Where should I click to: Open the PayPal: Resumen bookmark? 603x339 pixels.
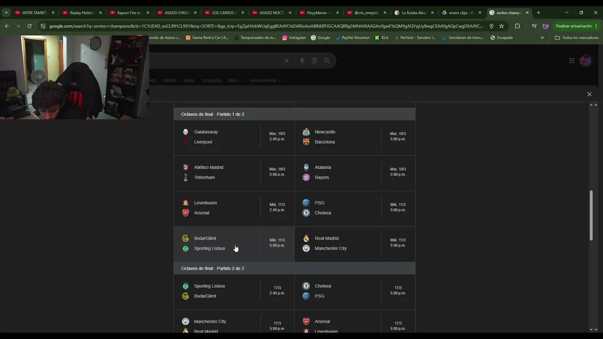click(x=352, y=38)
